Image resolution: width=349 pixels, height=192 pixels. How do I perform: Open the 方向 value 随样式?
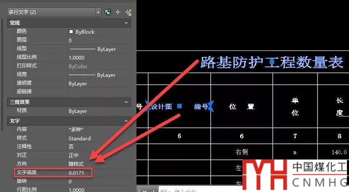click(x=99, y=164)
